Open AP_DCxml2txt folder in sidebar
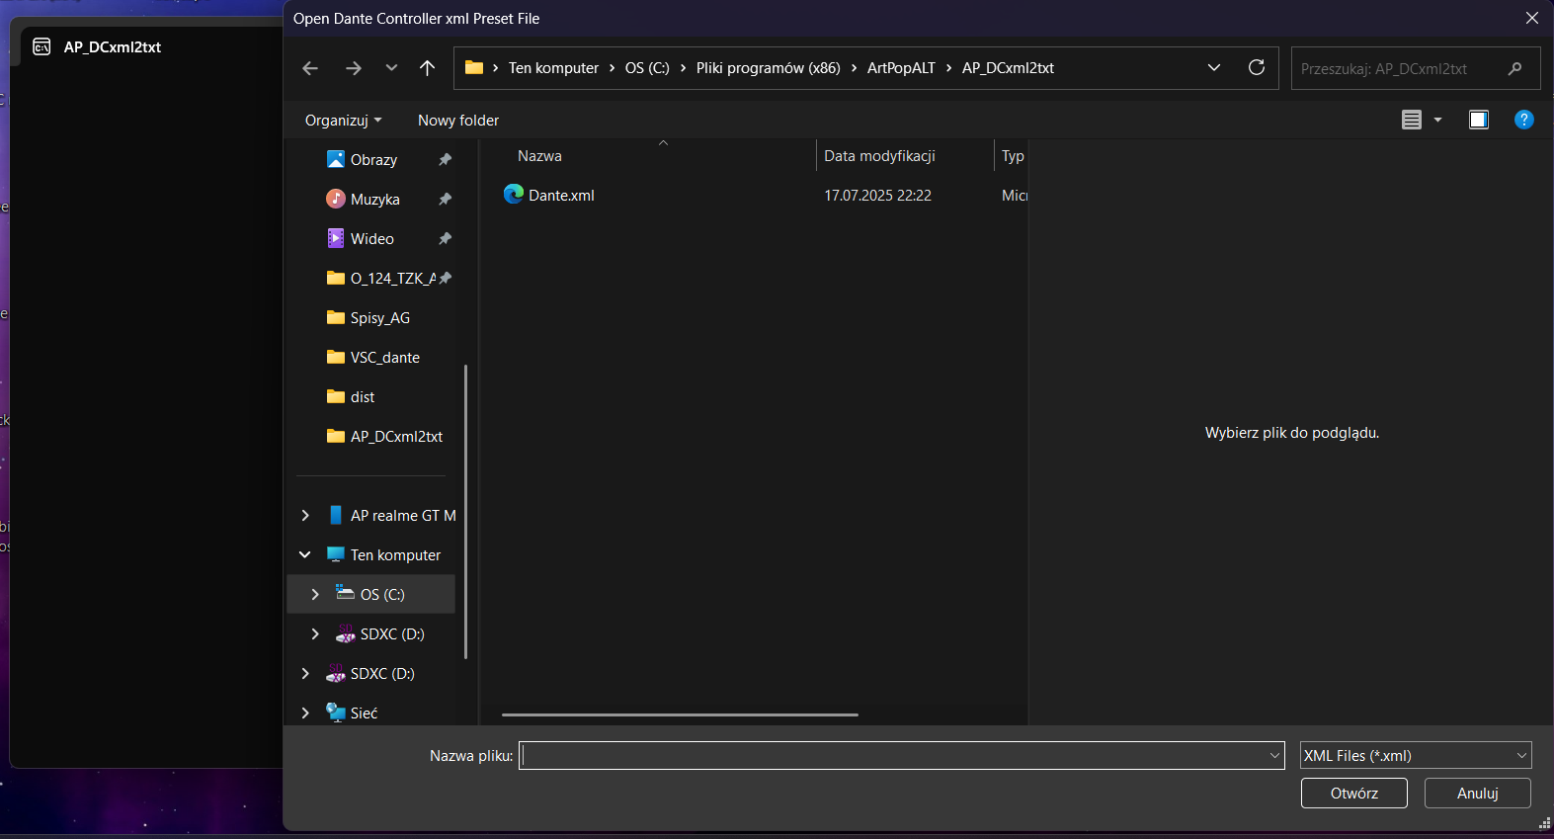Screen dimensions: 1554x839 click(x=396, y=437)
